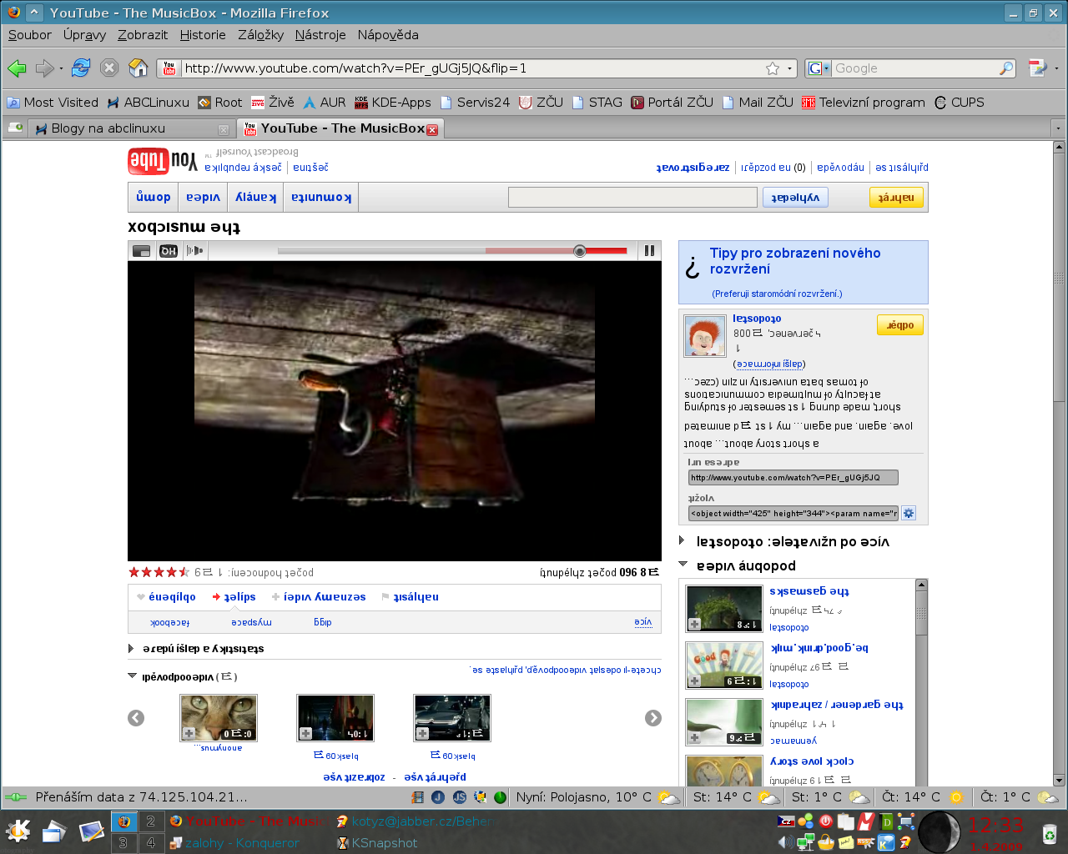Click the KSnapshot taskbar entry
The width and height of the screenshot is (1068, 854).
[x=376, y=843]
